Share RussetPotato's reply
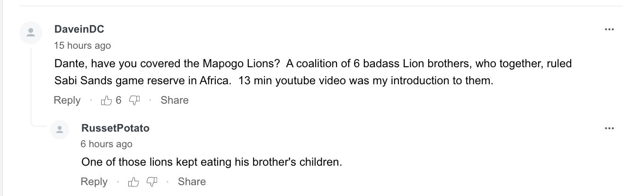The height and width of the screenshot is (196, 636). (x=192, y=182)
